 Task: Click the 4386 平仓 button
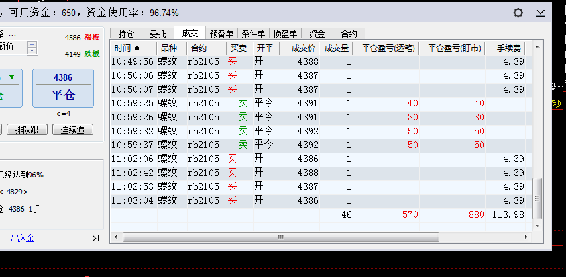coord(63,88)
